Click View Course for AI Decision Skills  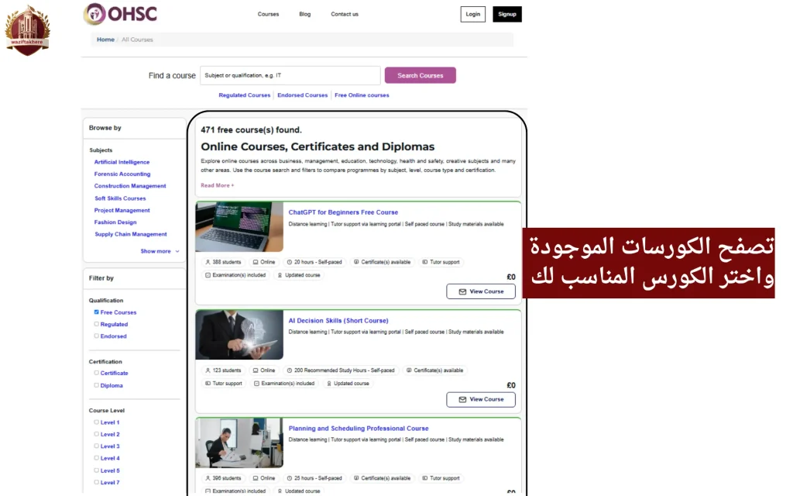(x=481, y=399)
